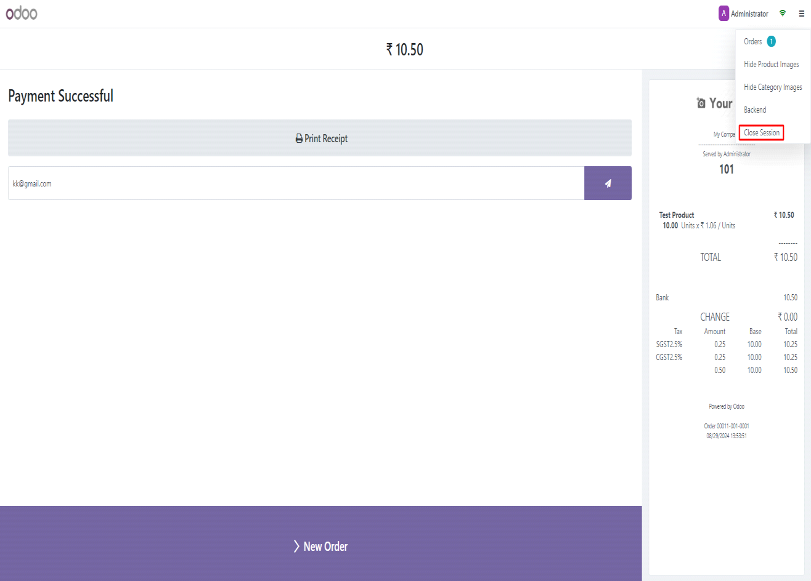Image resolution: width=811 pixels, height=581 pixels.
Task: Focus the kk@gmail.com email field
Action: click(296, 183)
